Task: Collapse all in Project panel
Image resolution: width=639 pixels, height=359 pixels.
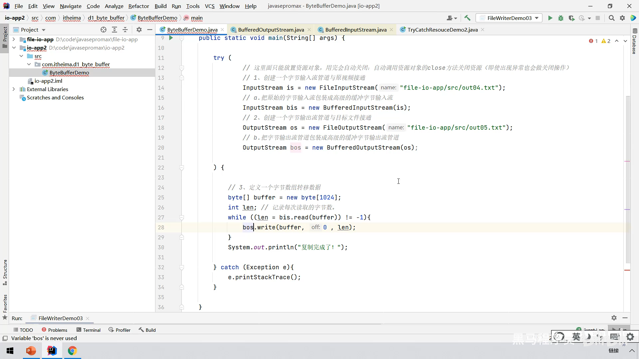Action: 125,30
